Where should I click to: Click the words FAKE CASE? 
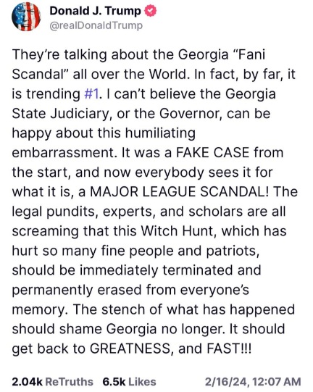(212, 152)
